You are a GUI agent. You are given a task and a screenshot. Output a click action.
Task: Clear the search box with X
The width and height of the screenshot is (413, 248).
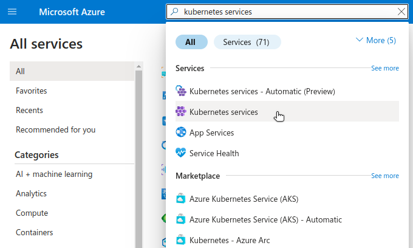coord(401,12)
